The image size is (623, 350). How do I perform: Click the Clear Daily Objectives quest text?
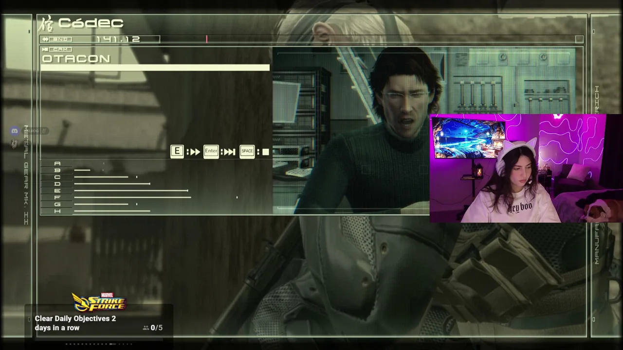coord(75,323)
